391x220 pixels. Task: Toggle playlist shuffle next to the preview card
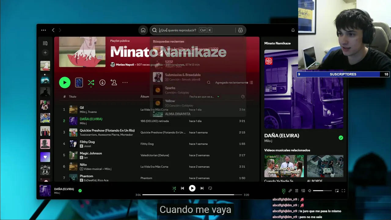pos(91,82)
